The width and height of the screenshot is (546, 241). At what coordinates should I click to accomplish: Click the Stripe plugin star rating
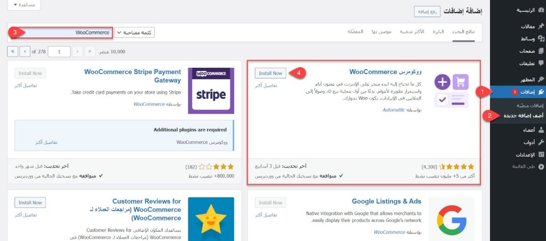pyautogui.click(x=216, y=166)
